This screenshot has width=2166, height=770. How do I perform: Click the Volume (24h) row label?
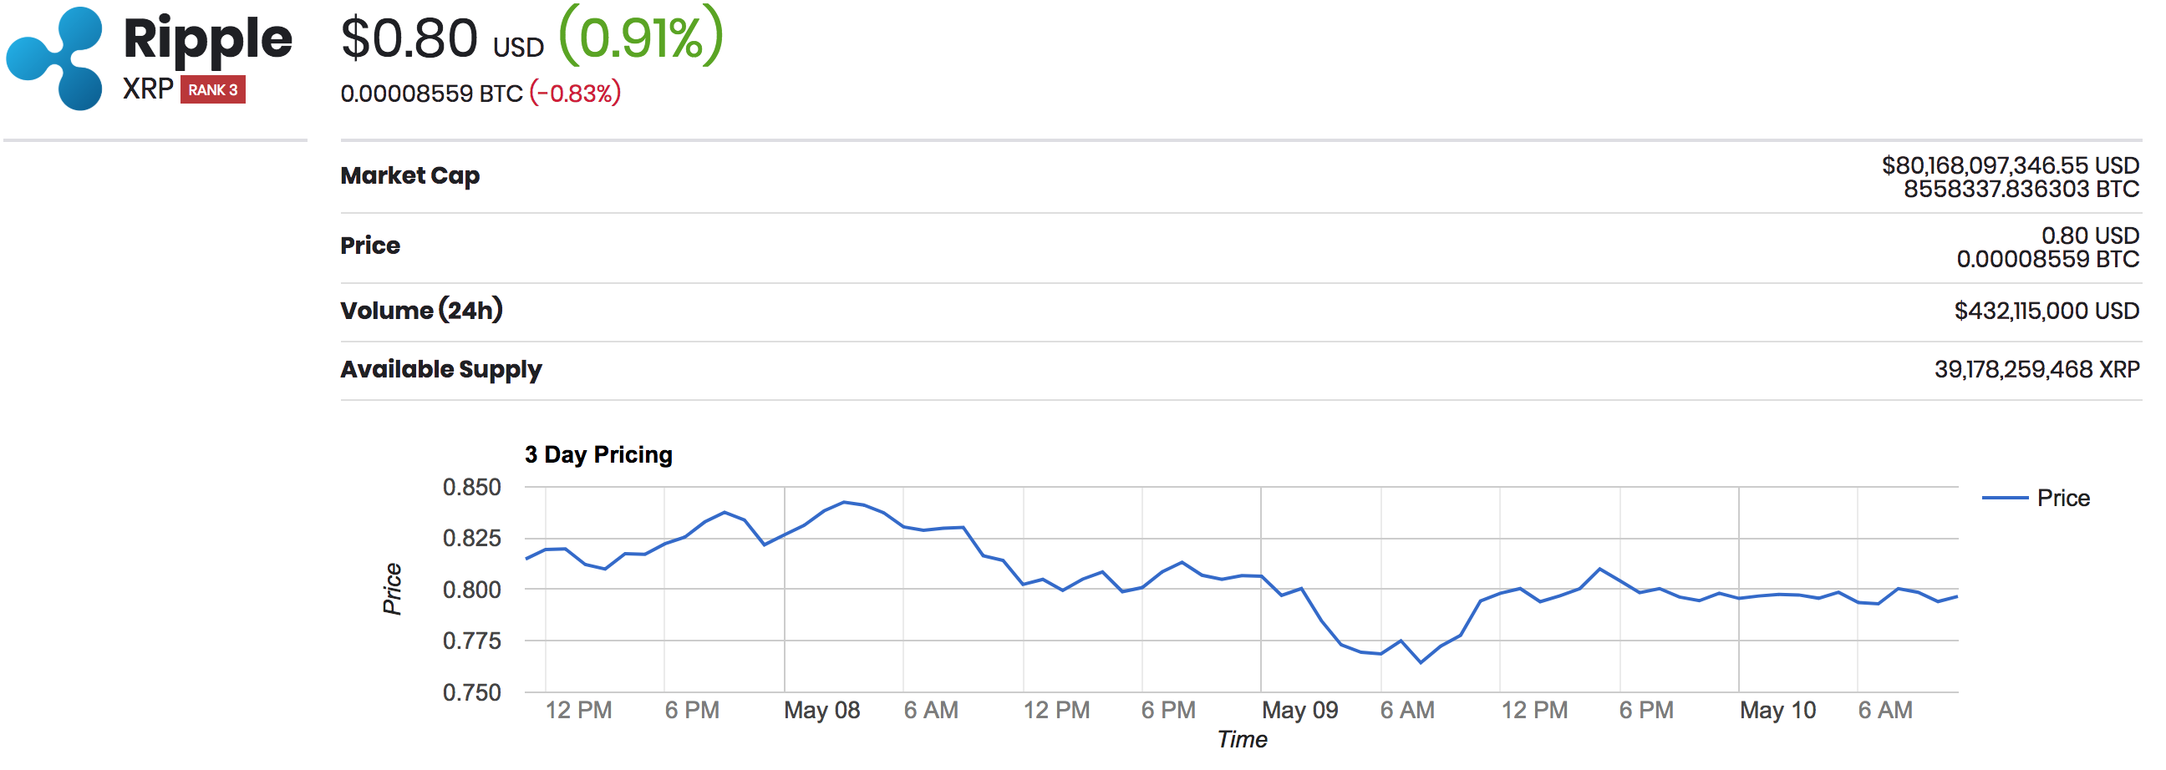422,310
